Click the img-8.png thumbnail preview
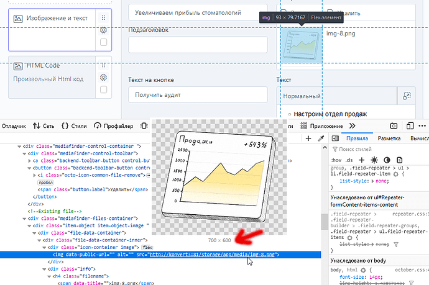 pos(301,45)
